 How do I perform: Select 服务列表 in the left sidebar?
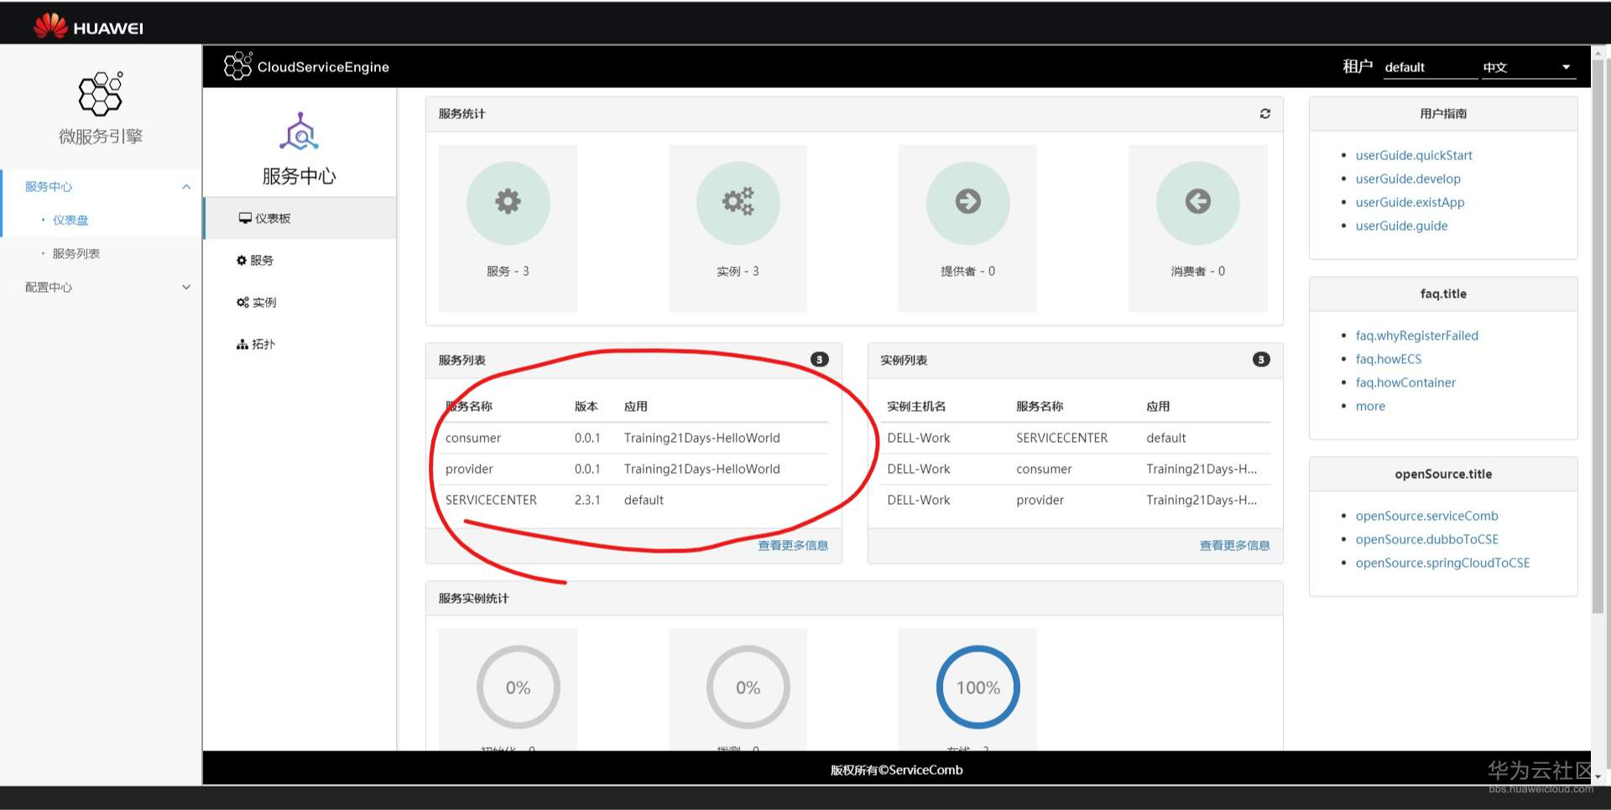click(x=76, y=254)
